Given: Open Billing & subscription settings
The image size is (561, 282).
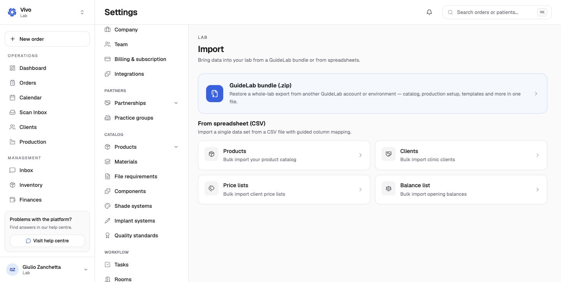Looking at the screenshot, I should click(x=141, y=59).
